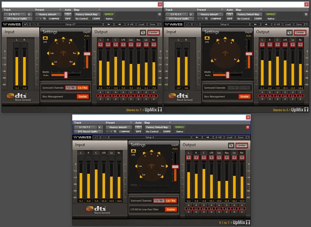Open the Setup A* menu in Stereo to 7.1 Waves bar
311x227 pixels.
(71, 24)
